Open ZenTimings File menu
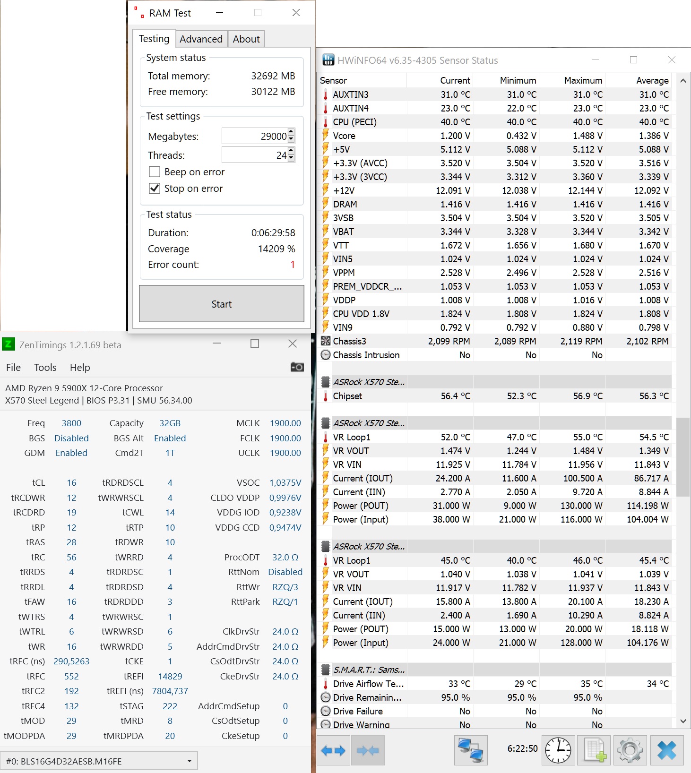 point(13,368)
